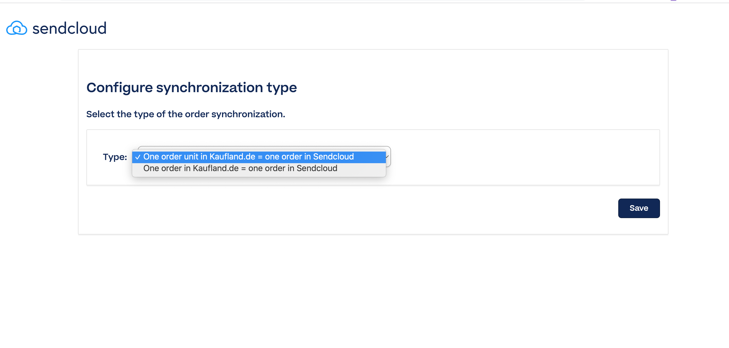
Task: Click the chevron arrow of Type select
Action: pos(387,157)
